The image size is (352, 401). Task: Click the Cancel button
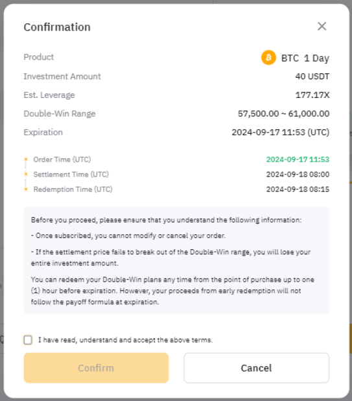coord(256,368)
